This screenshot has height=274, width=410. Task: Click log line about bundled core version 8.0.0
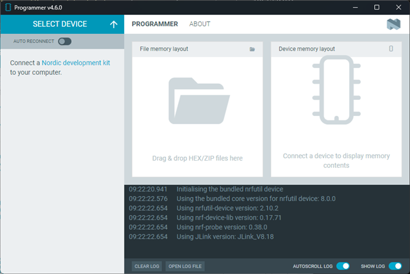(256, 198)
